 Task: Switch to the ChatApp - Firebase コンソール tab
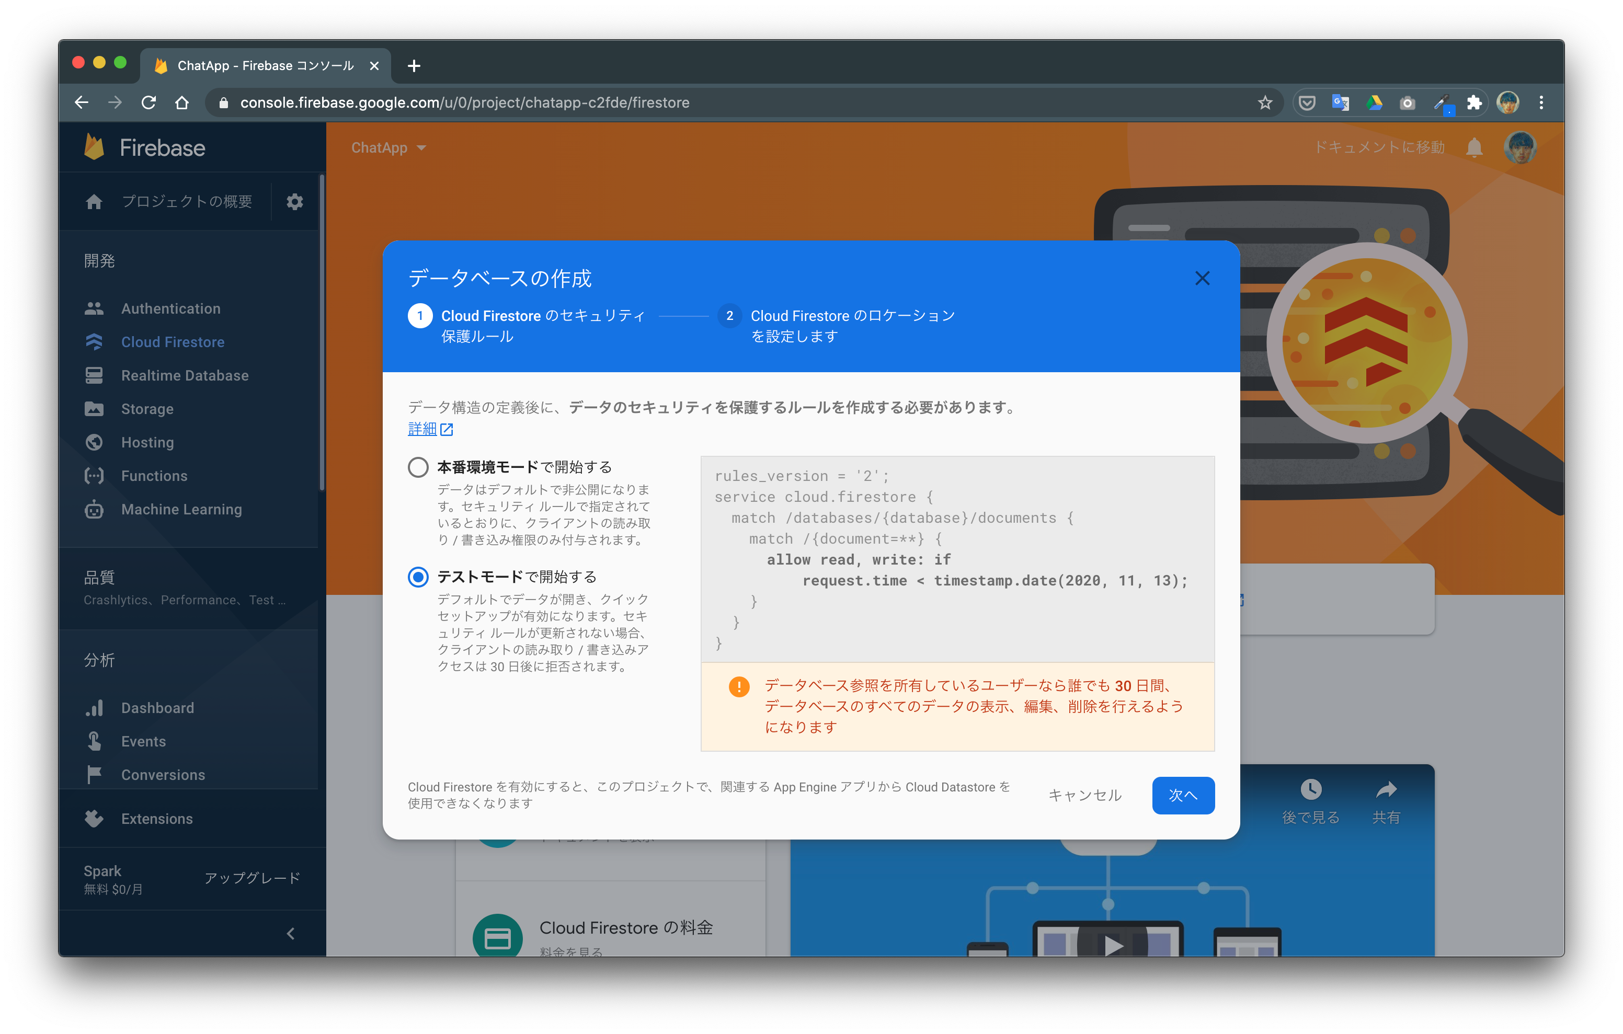pos(266,65)
